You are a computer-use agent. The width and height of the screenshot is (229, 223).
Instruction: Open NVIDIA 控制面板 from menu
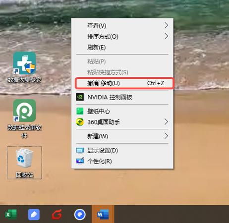(122, 97)
